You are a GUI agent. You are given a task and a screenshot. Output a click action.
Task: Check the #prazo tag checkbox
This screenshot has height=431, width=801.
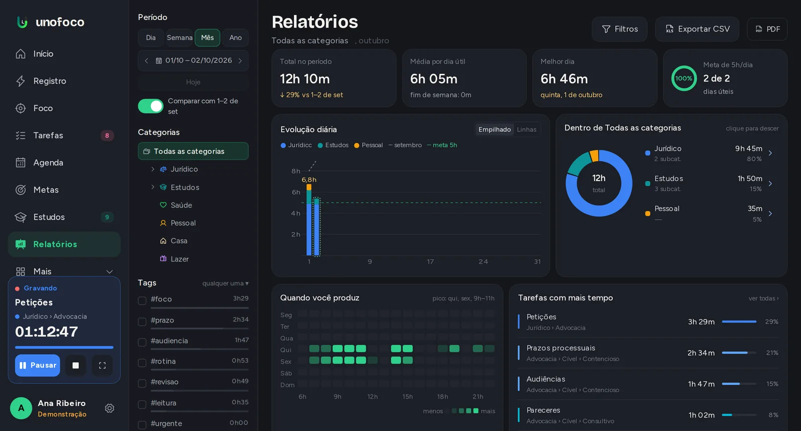[x=142, y=321]
